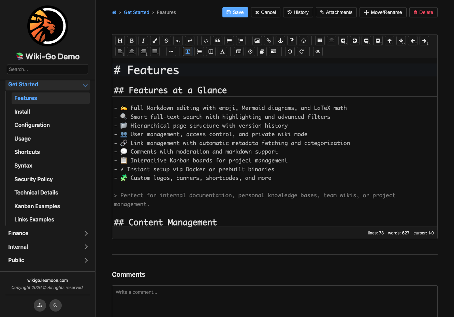Open the emoji picker in the toolbar

click(x=304, y=41)
